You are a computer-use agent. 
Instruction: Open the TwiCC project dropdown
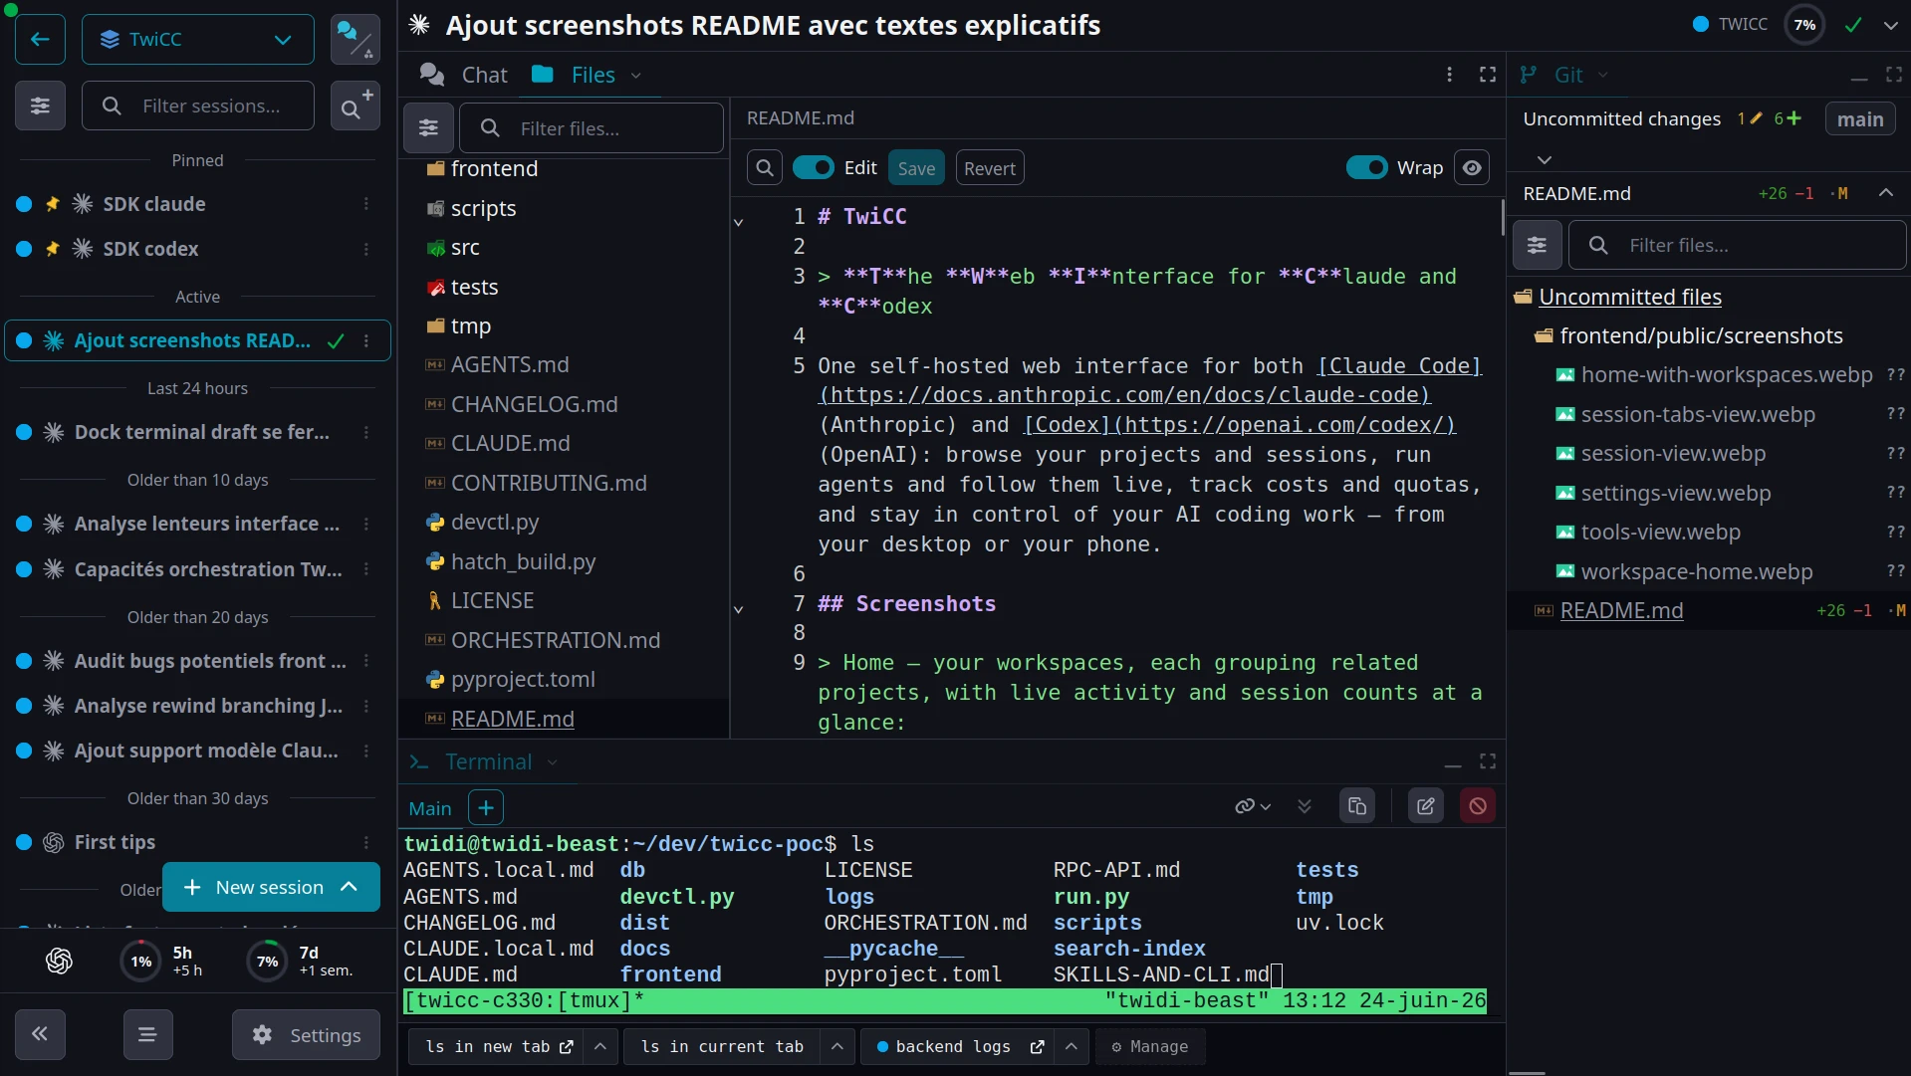(198, 40)
